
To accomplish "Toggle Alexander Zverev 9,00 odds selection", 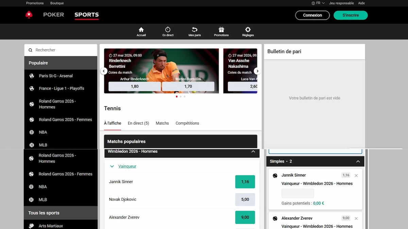I will pyautogui.click(x=245, y=217).
